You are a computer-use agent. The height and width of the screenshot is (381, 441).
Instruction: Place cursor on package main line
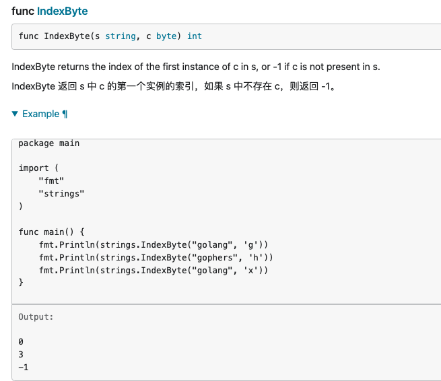tap(48, 143)
